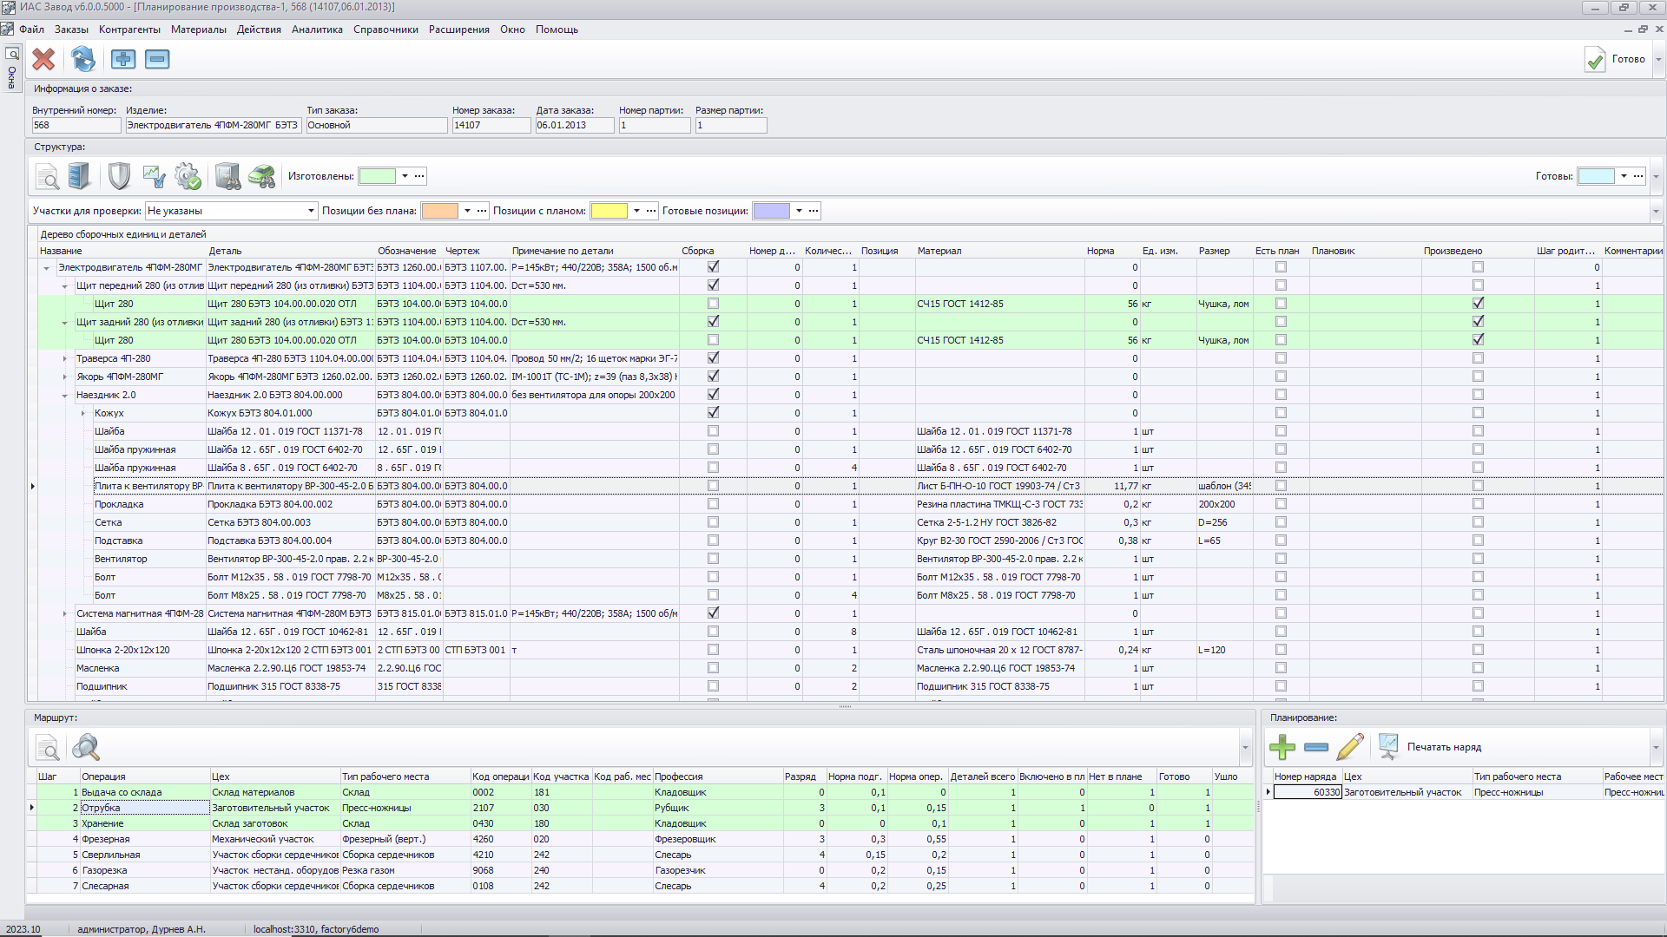
Task: Click the gear with green check icon
Action: tap(188, 176)
